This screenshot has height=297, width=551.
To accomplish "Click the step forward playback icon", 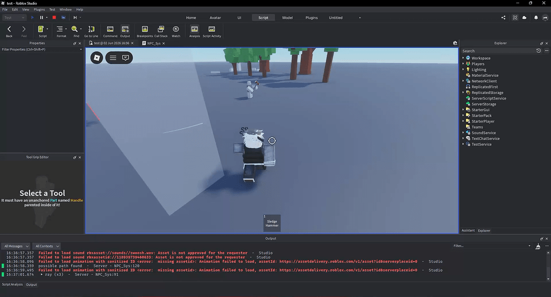I will coord(75,18).
